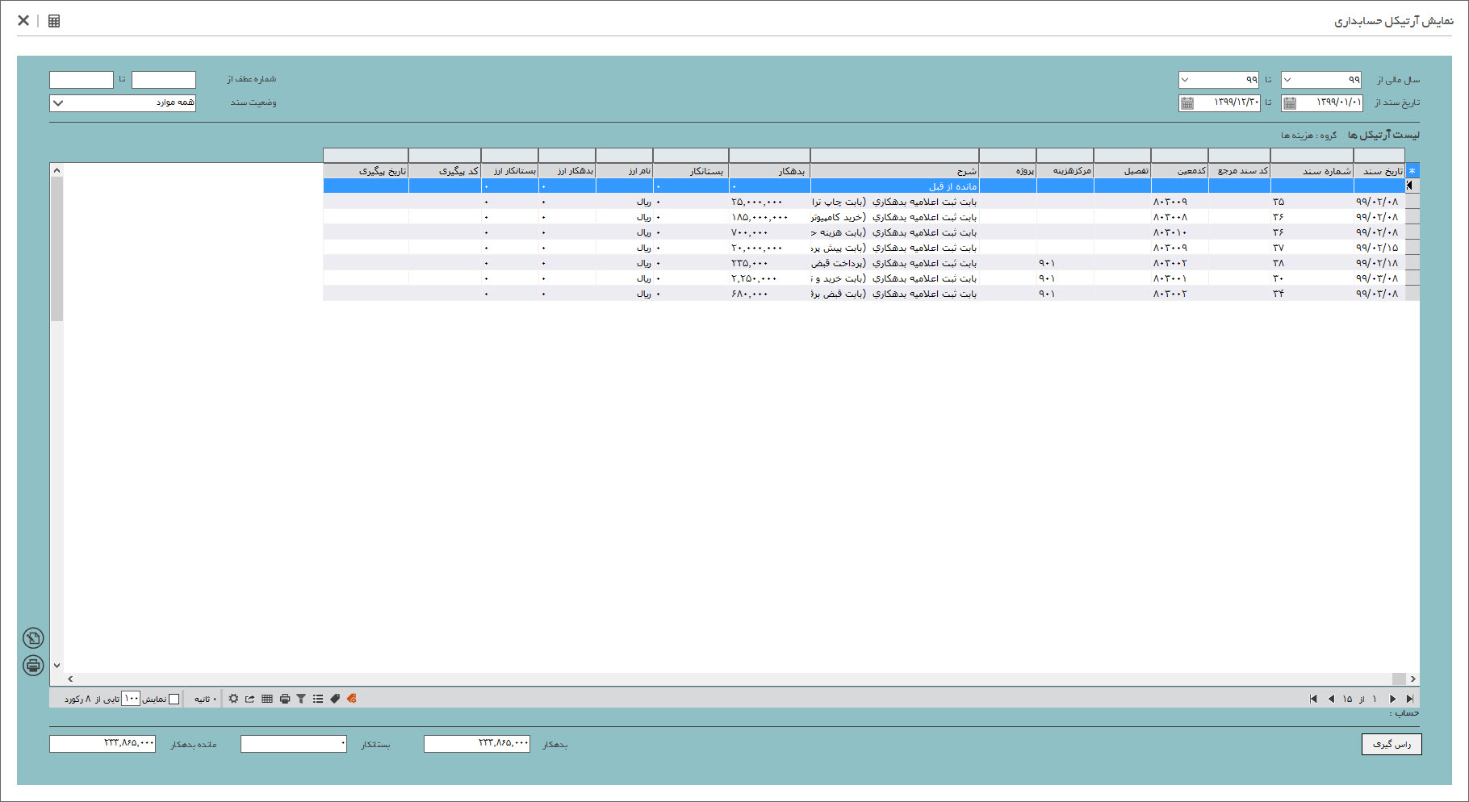Open calendar for the end document date
Image resolution: width=1469 pixels, height=802 pixels.
(x=1187, y=103)
